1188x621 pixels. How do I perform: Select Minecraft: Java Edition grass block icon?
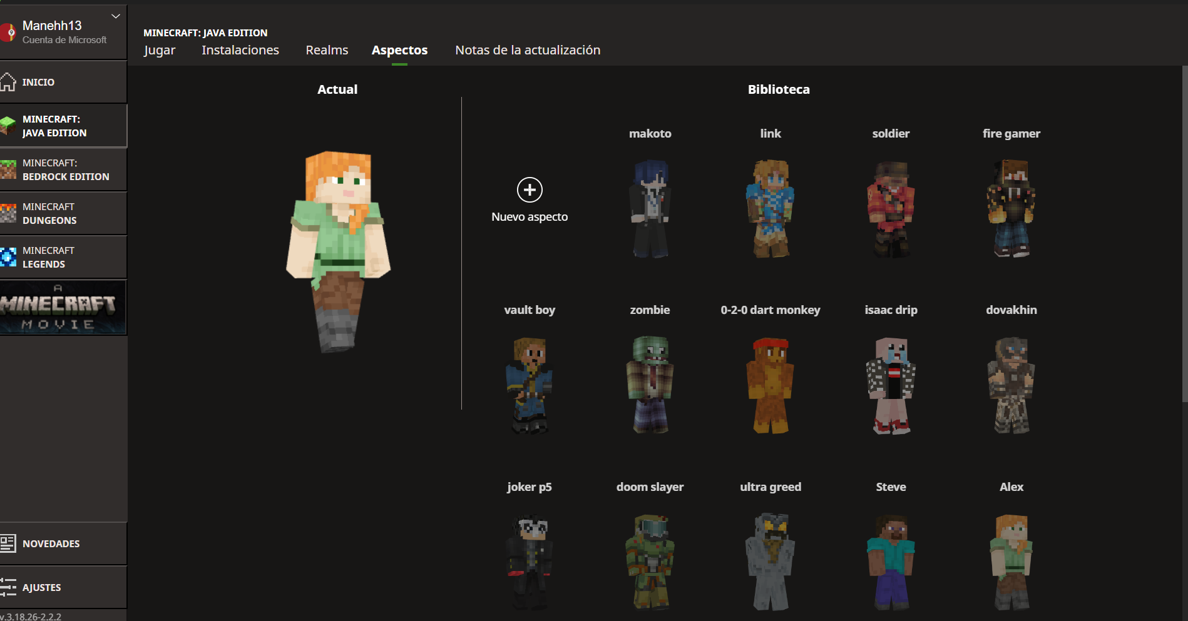coord(8,126)
